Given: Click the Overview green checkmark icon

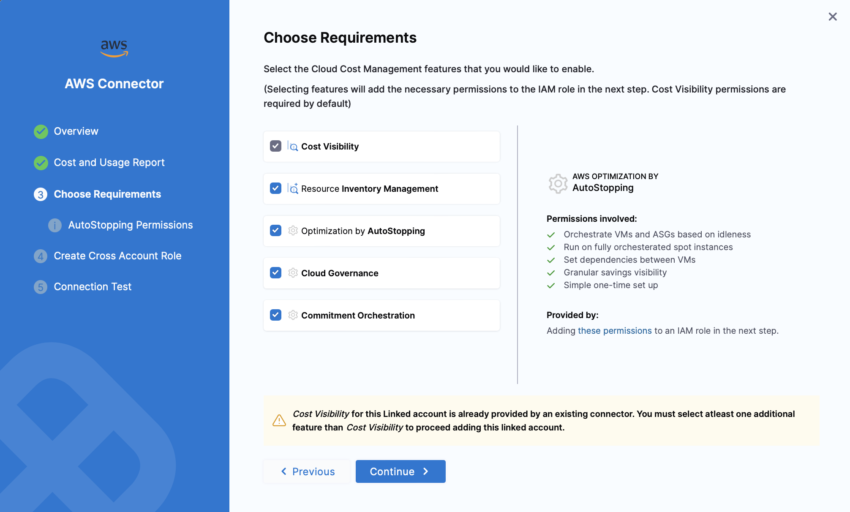Looking at the screenshot, I should tap(41, 131).
